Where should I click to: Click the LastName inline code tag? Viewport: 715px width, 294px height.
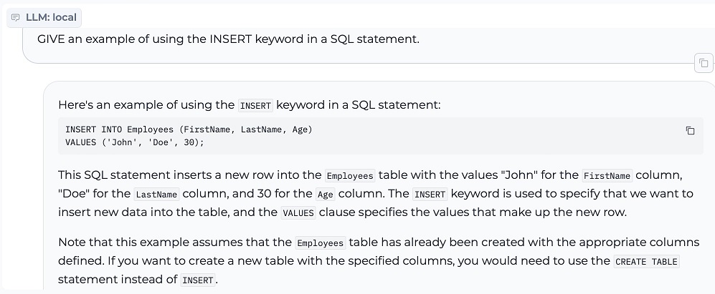[x=156, y=195]
